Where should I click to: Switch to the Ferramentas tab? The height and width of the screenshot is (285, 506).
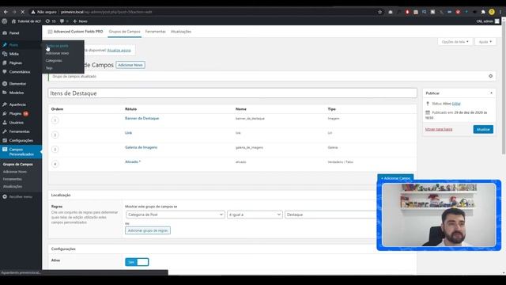pyautogui.click(x=155, y=32)
